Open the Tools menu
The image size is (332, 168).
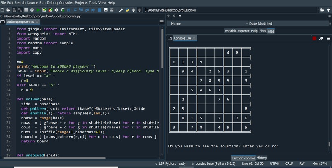(93, 3)
